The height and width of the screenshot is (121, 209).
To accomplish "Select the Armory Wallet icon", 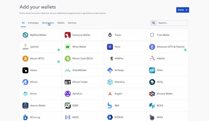I will tap(152, 94).
